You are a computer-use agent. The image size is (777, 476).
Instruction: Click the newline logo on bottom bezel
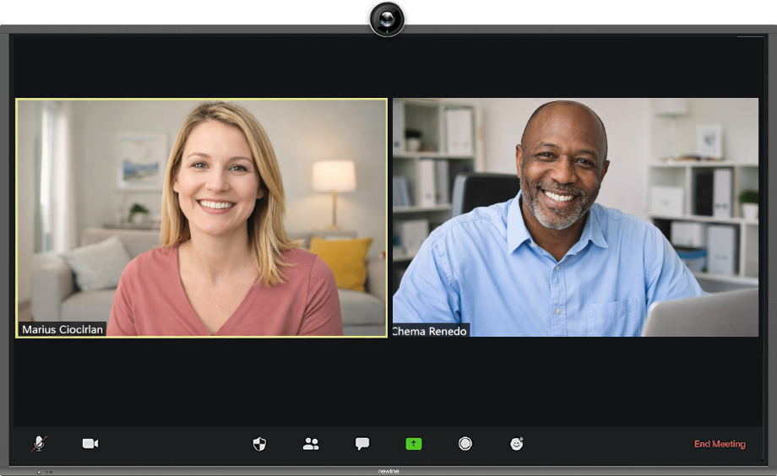[388, 472]
